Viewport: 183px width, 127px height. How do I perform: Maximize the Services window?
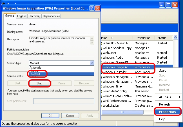[168, 5]
